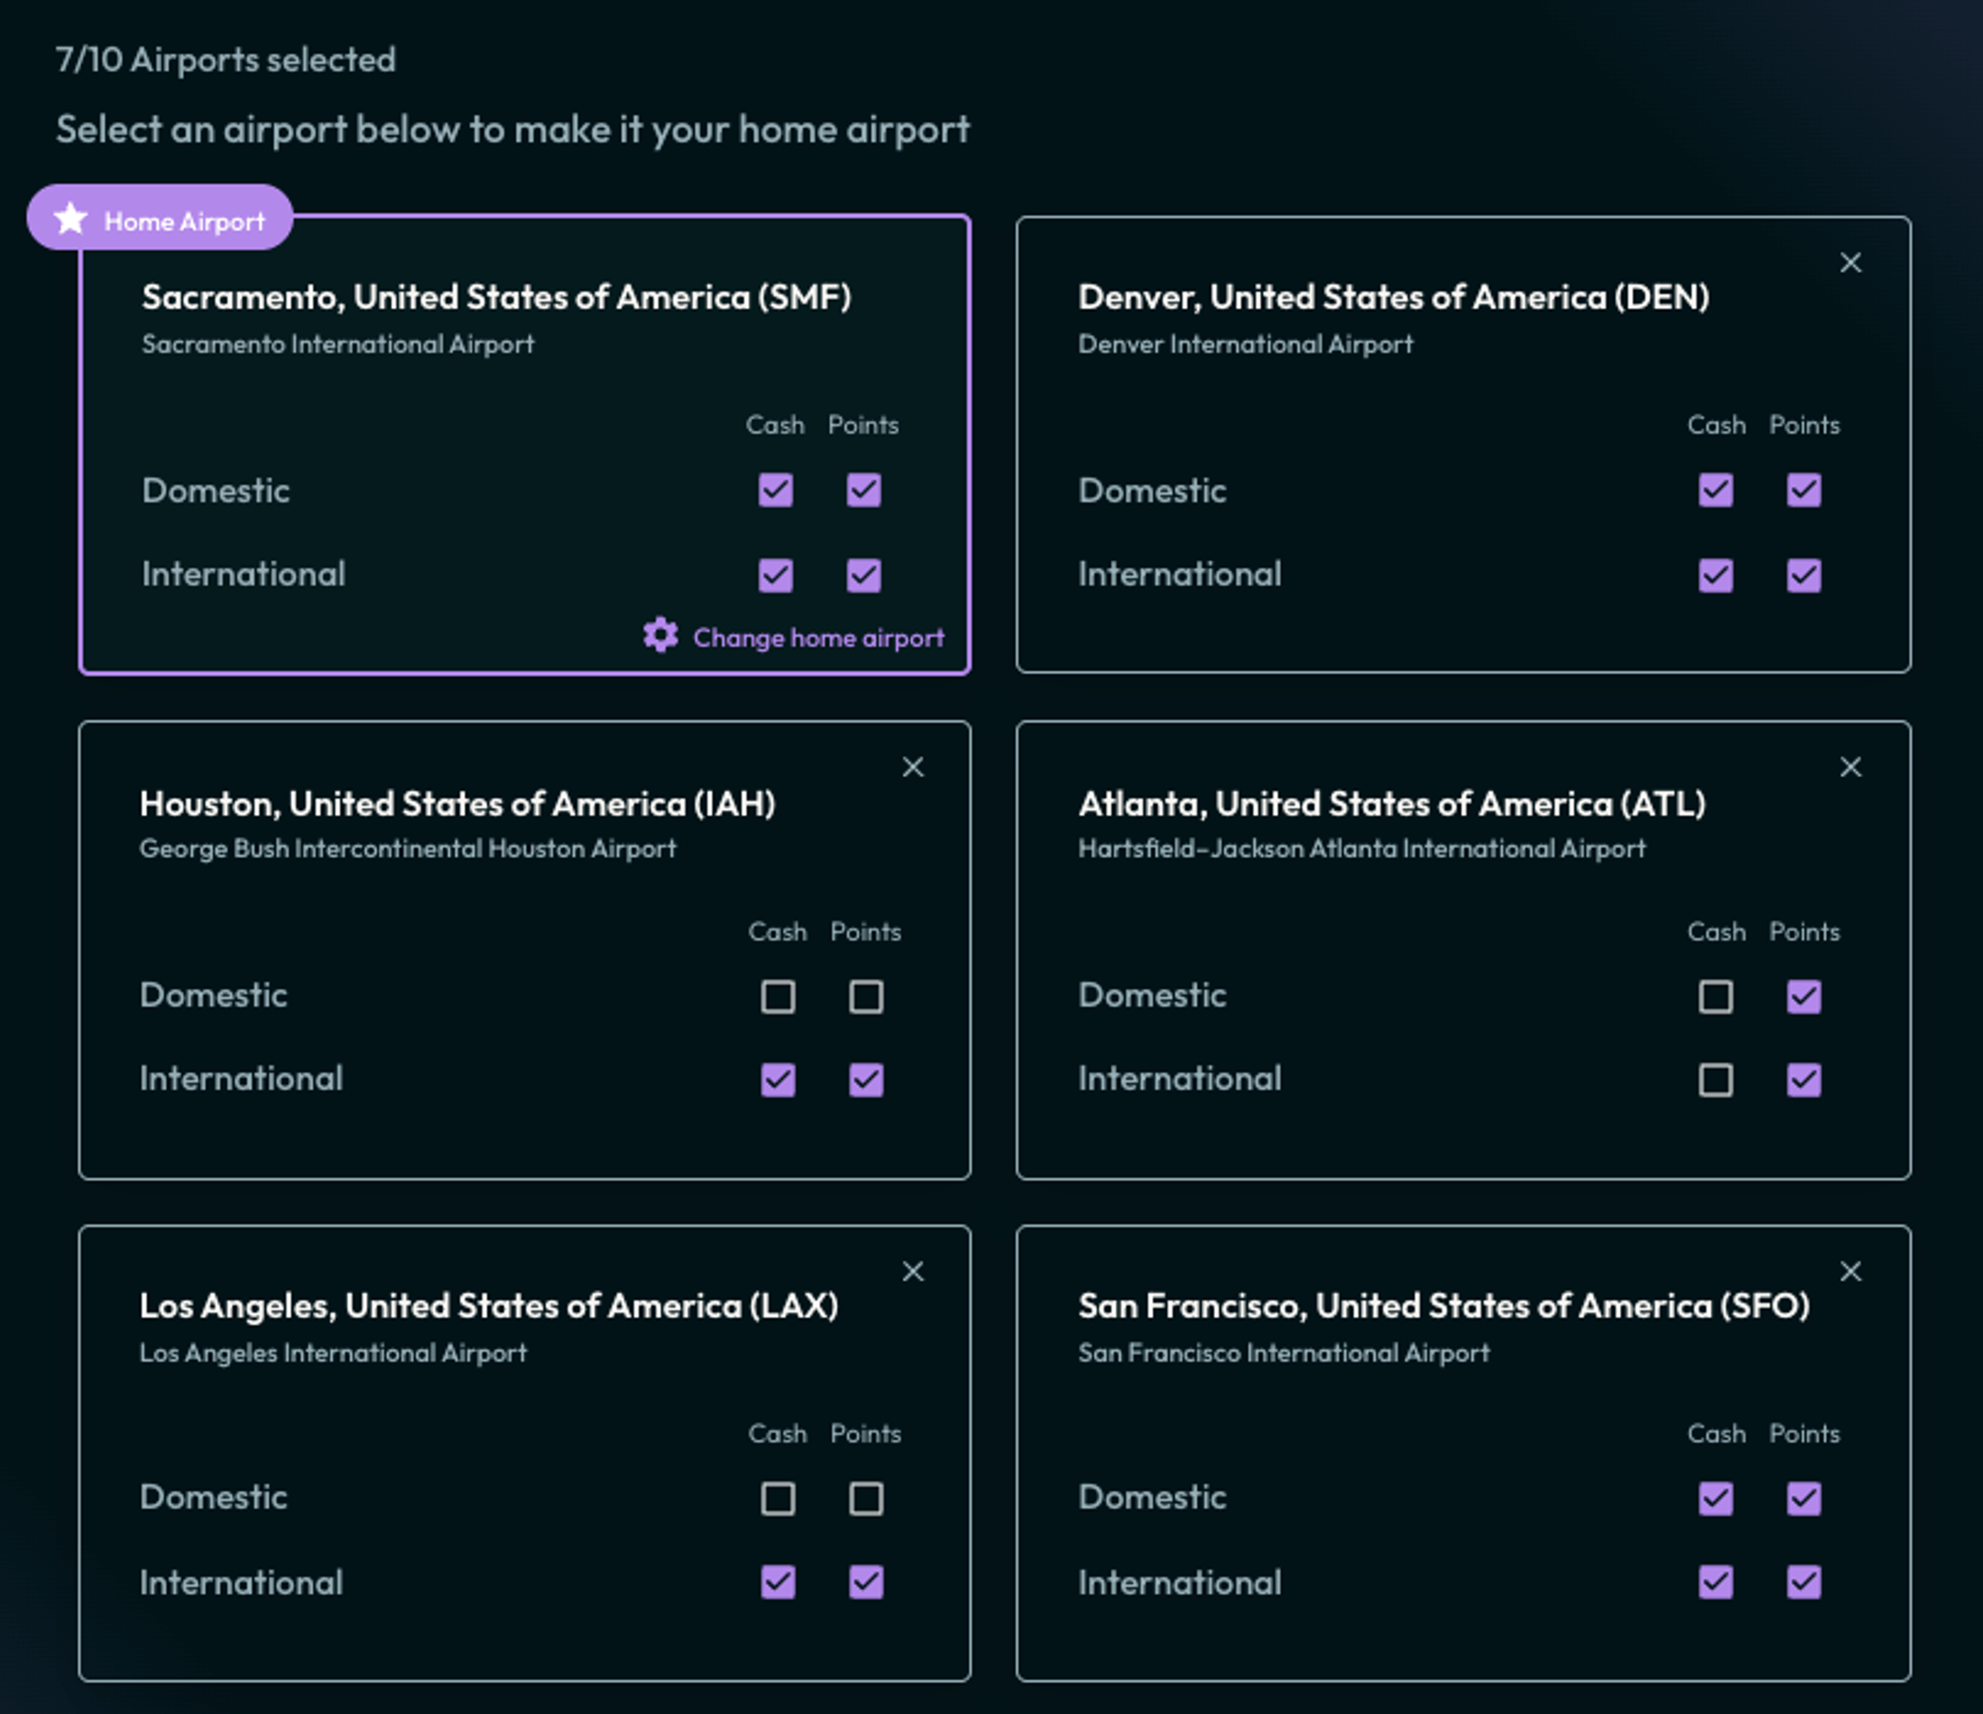The height and width of the screenshot is (1714, 1983).
Task: Remove the Atlanta (ATL) airport card
Action: (1850, 766)
